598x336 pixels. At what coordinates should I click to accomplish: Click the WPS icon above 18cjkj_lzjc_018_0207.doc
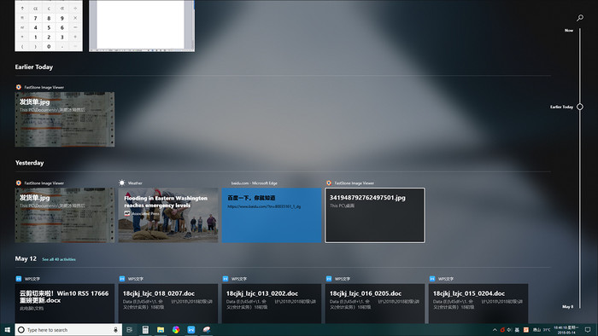click(x=122, y=279)
